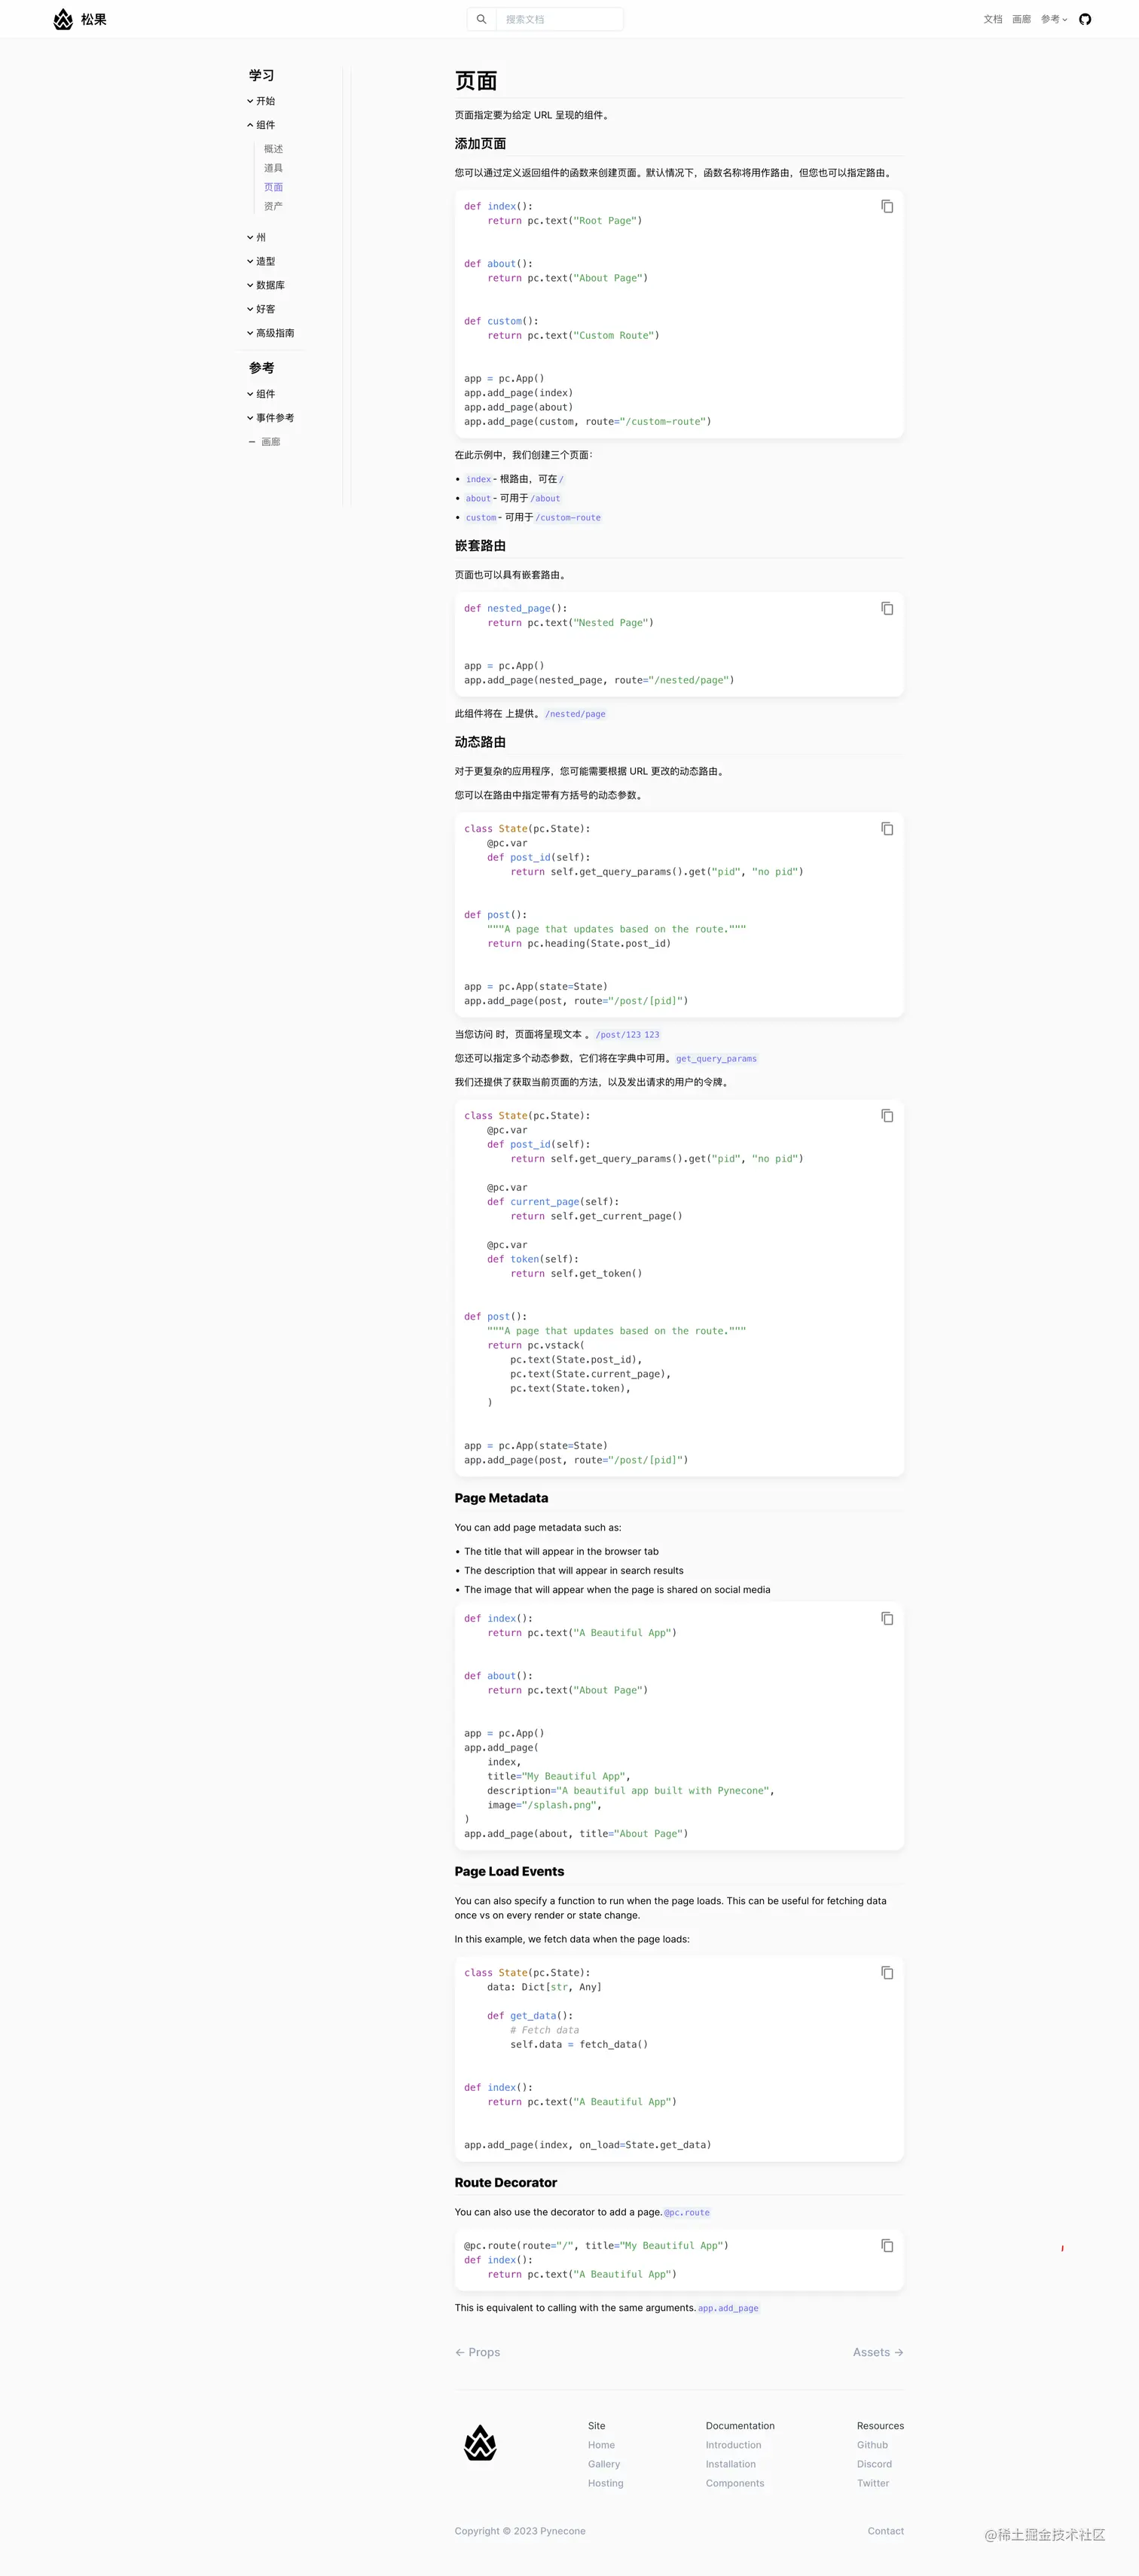Copy the Page Load Events code block

886,1972
